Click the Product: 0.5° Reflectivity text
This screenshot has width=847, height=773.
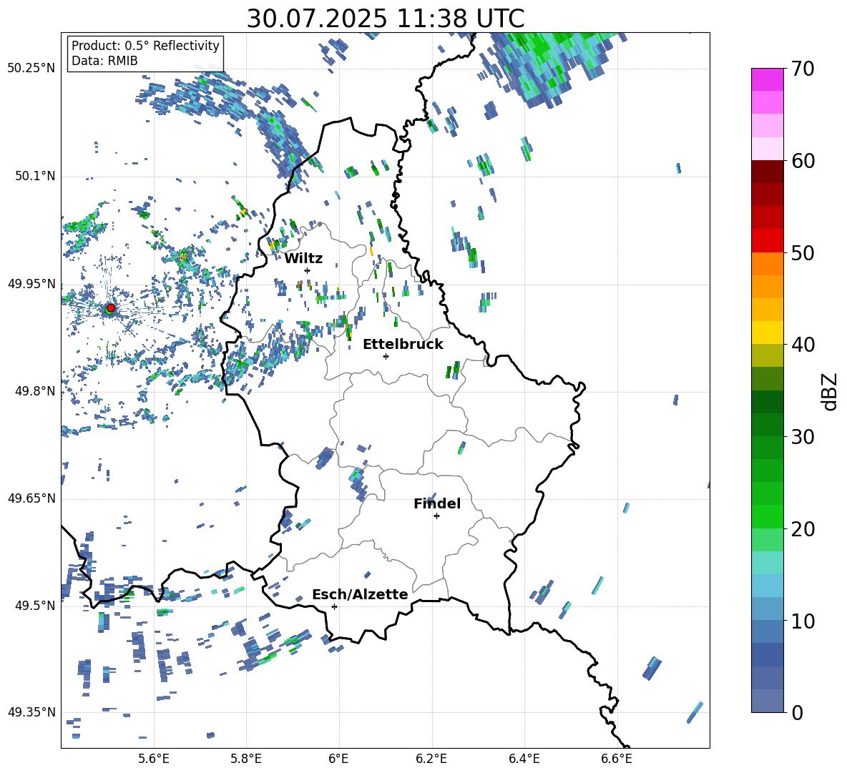click(x=145, y=45)
